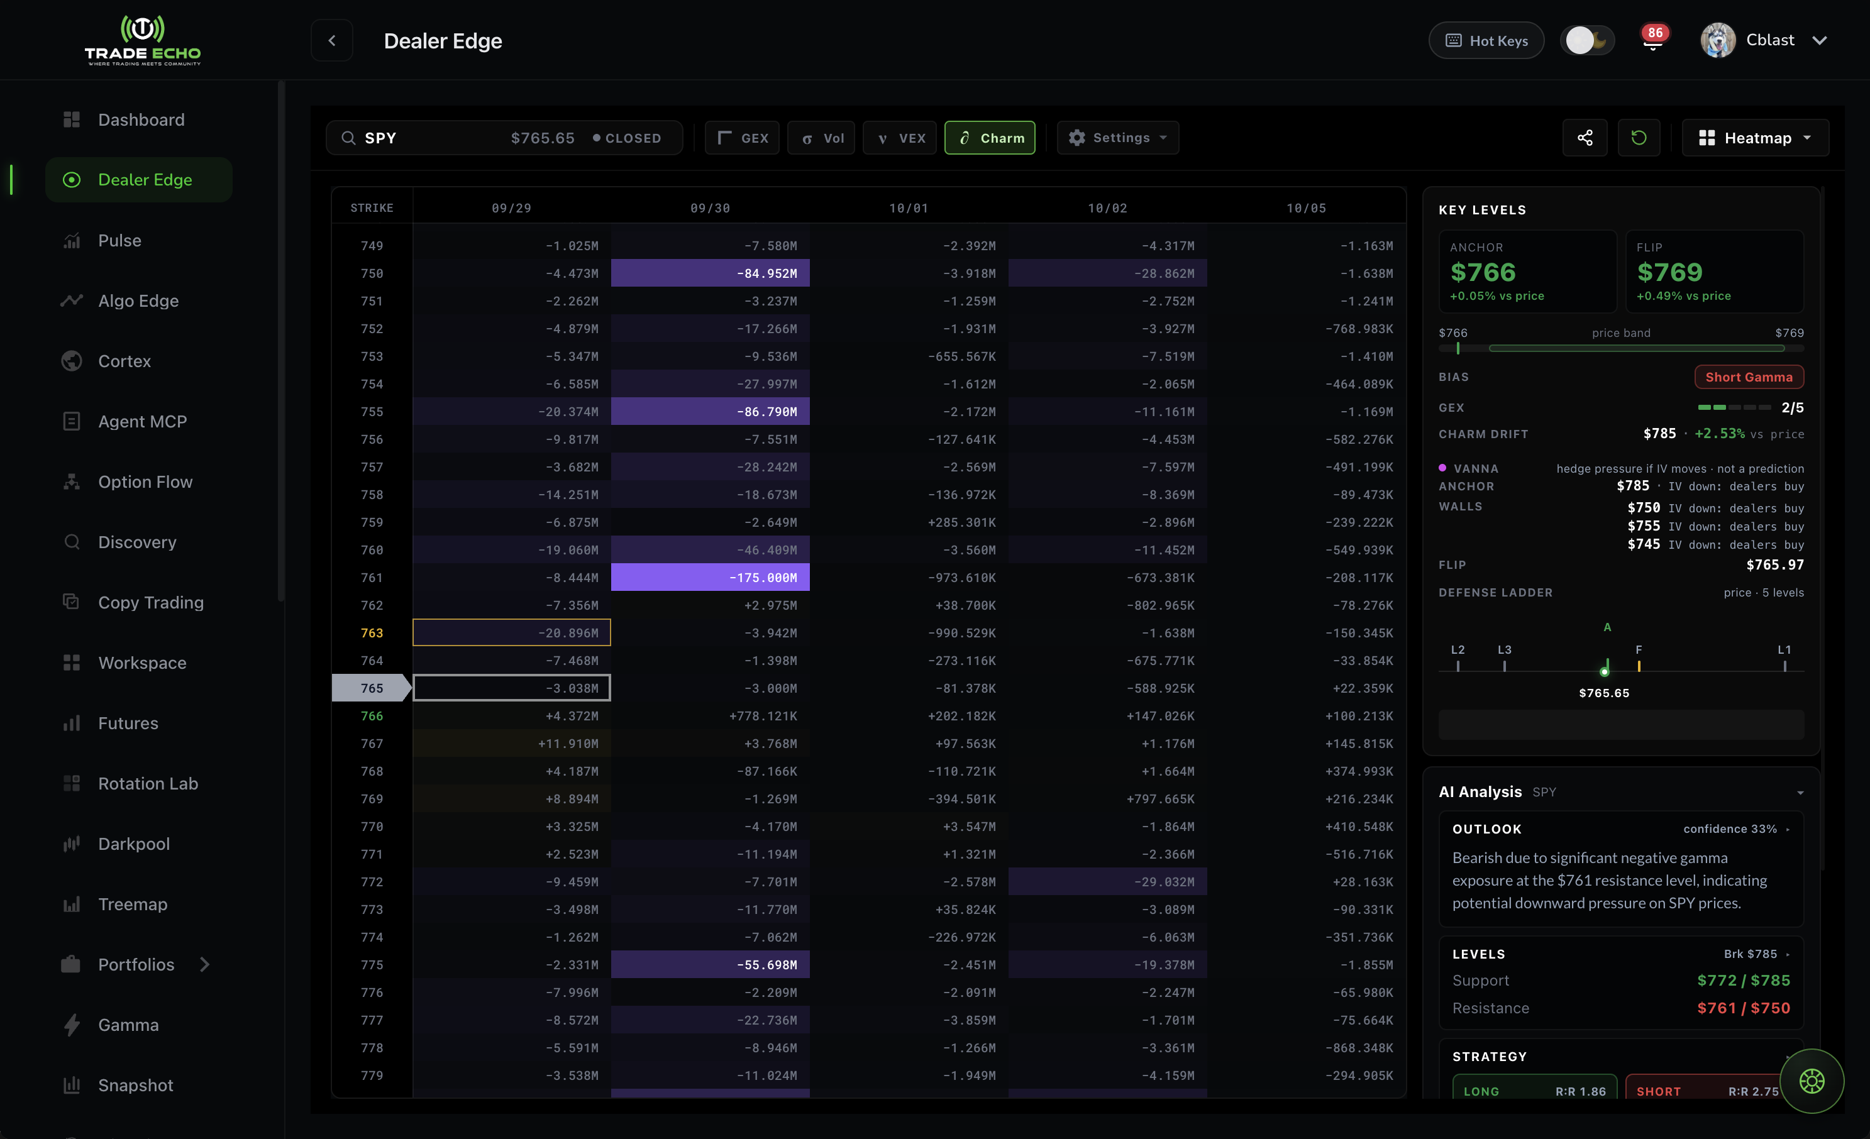This screenshot has width=1870, height=1139.
Task: Select the LONG strategy card
Action: click(x=1535, y=1087)
